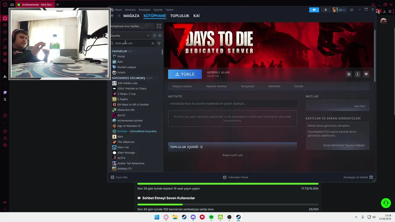The image size is (395, 222).
Task: Click the green headset support button
Action: 386,203
